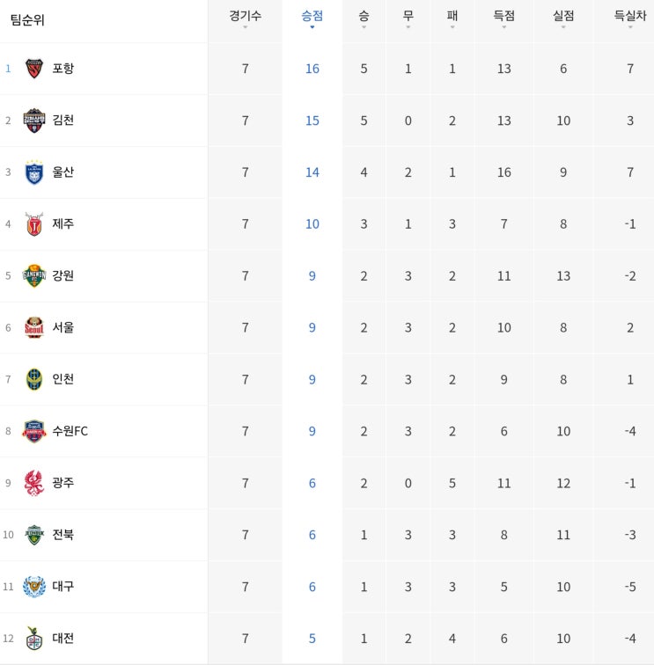Viewport: 654px width, 665px height.
Task: Click the 김천 team crest icon
Action: (x=34, y=121)
